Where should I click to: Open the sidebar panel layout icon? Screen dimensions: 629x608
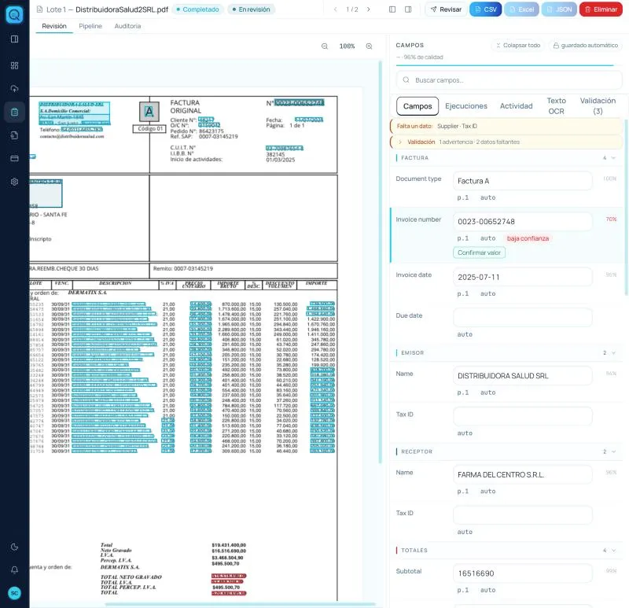(x=14, y=39)
